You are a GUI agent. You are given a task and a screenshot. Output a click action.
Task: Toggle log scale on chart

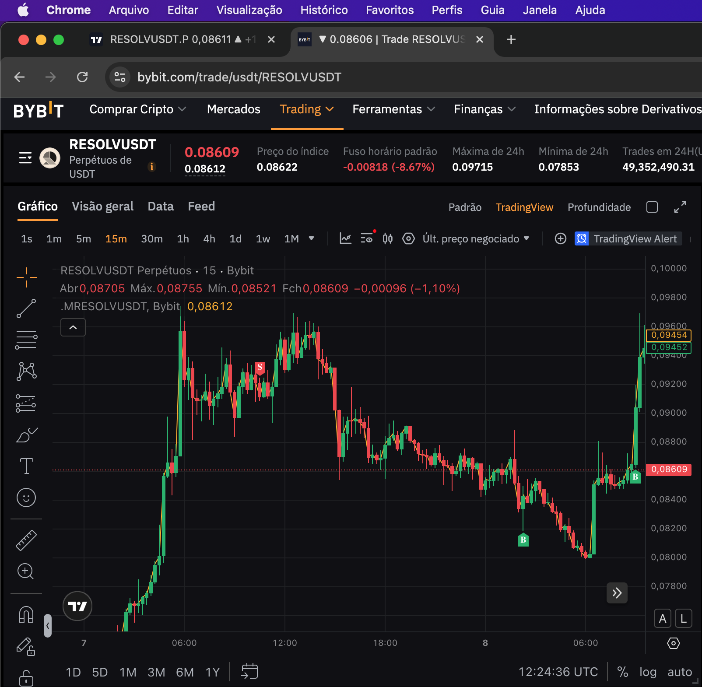pyautogui.click(x=648, y=672)
